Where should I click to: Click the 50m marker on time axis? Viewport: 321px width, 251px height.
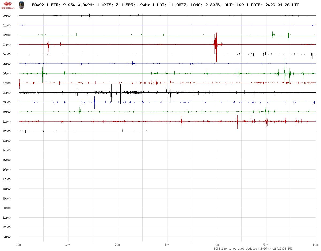click(x=266, y=245)
